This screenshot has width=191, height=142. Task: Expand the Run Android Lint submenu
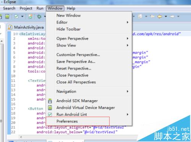click(89, 114)
